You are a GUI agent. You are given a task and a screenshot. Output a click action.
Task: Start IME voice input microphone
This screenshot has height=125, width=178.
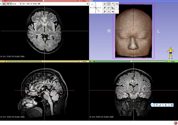click(x=166, y=105)
